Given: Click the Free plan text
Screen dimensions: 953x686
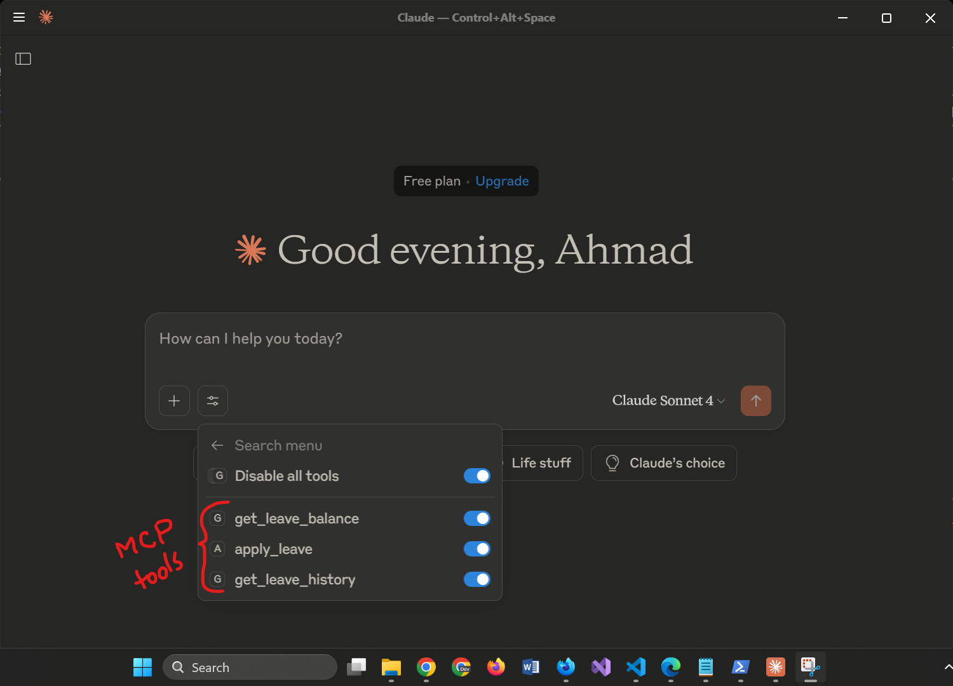Looking at the screenshot, I should pos(432,181).
